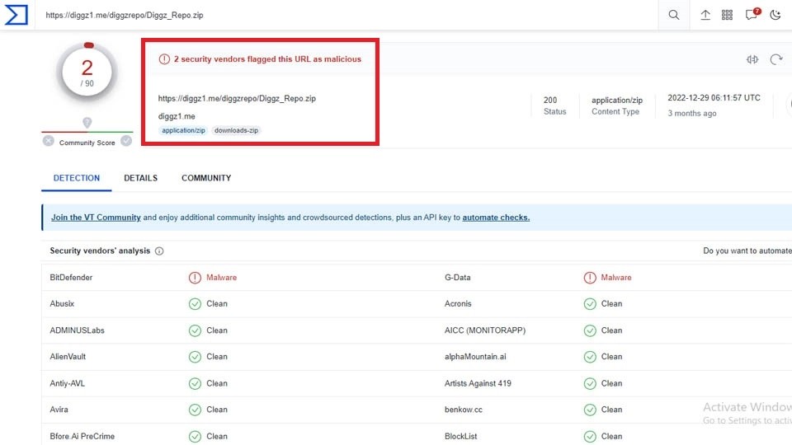Click the application/zip Content Type value
Image resolution: width=792 pixels, height=445 pixels.
[x=617, y=100]
